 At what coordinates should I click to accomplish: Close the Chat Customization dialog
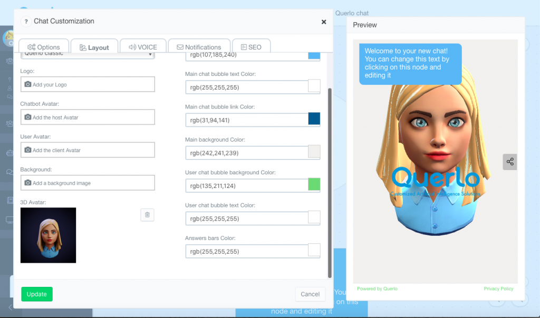tap(324, 22)
